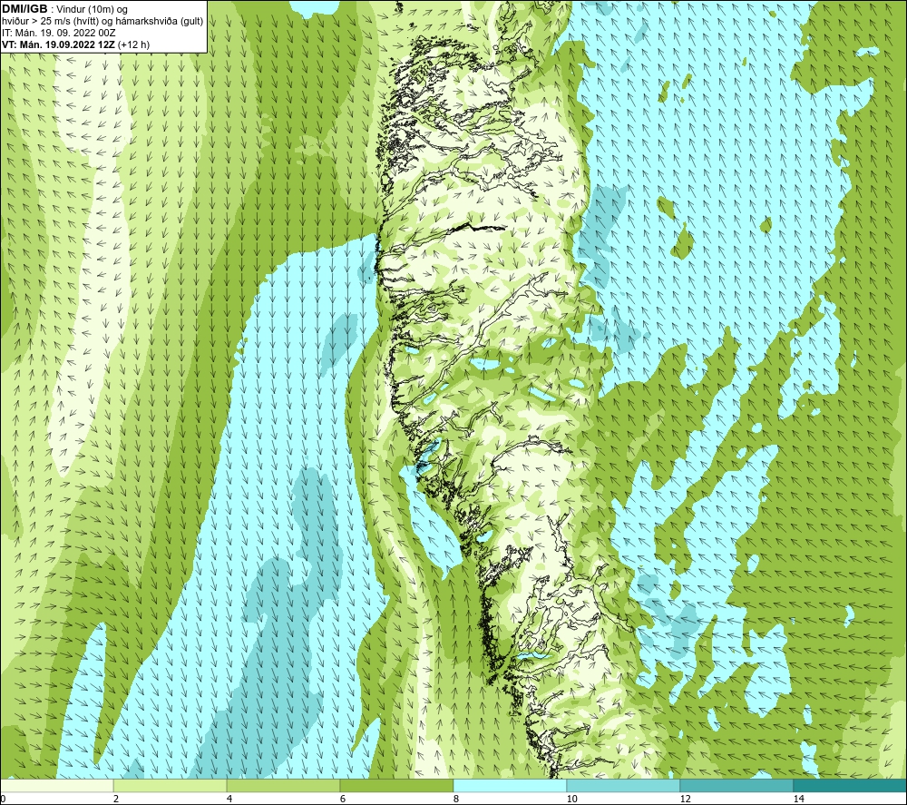The image size is (907, 805).
Task: Click the legend scale label 8
Action: click(x=456, y=799)
